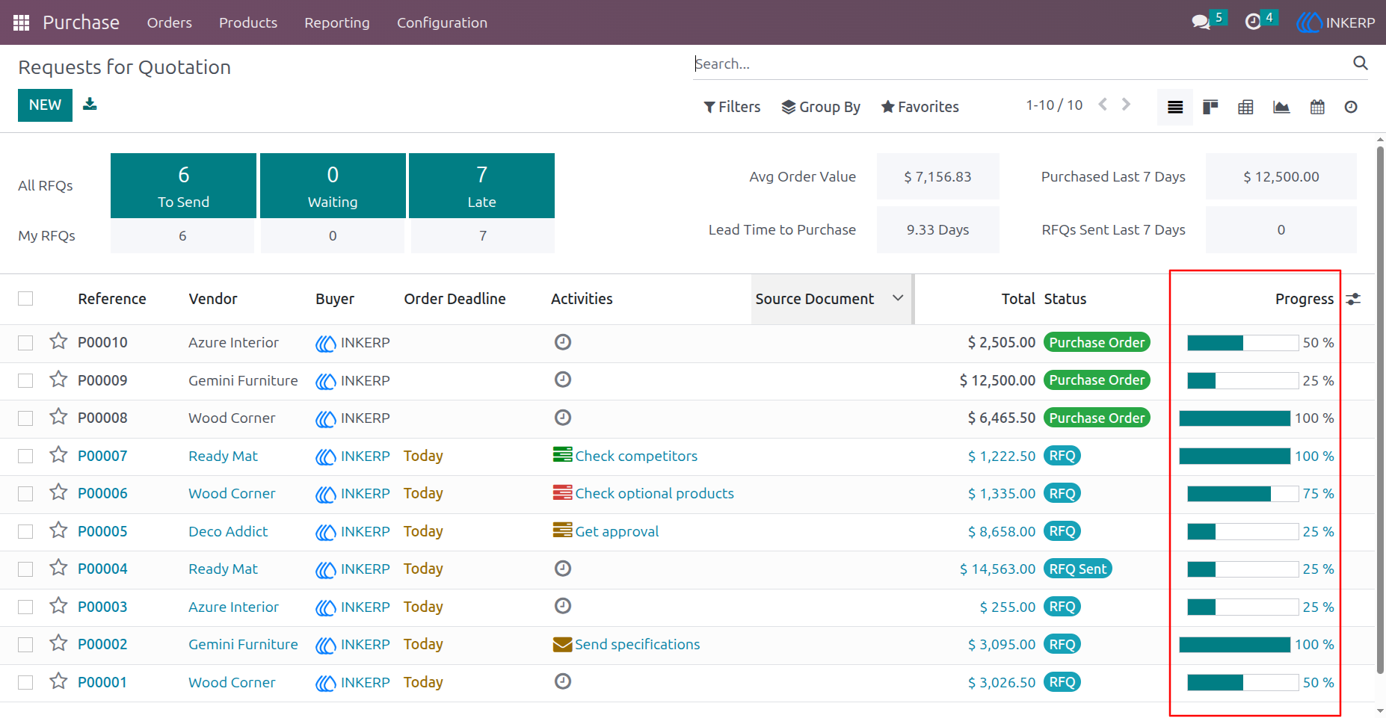The image size is (1386, 718).
Task: Open the Products menu
Action: click(248, 22)
